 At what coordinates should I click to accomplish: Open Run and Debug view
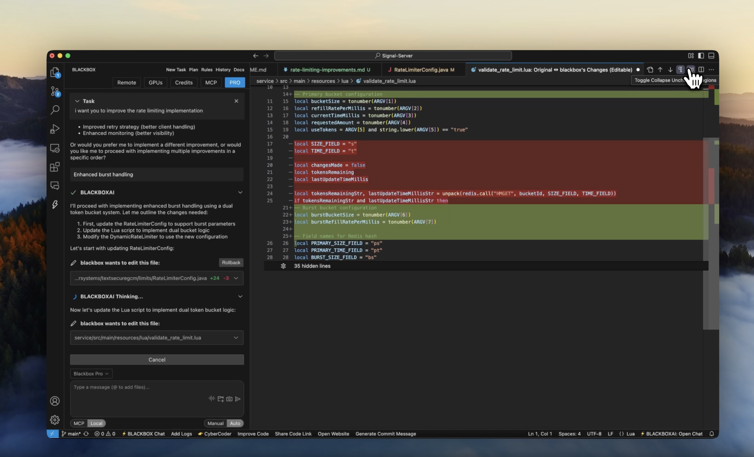55,129
